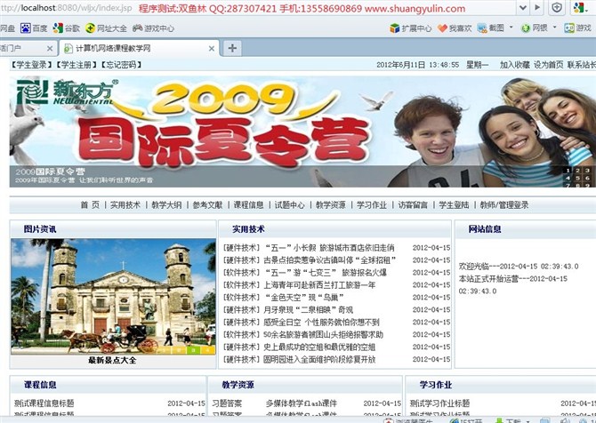Open the 游戏中心 gamepad bookmark
The image size is (596, 423).
[x=137, y=28]
